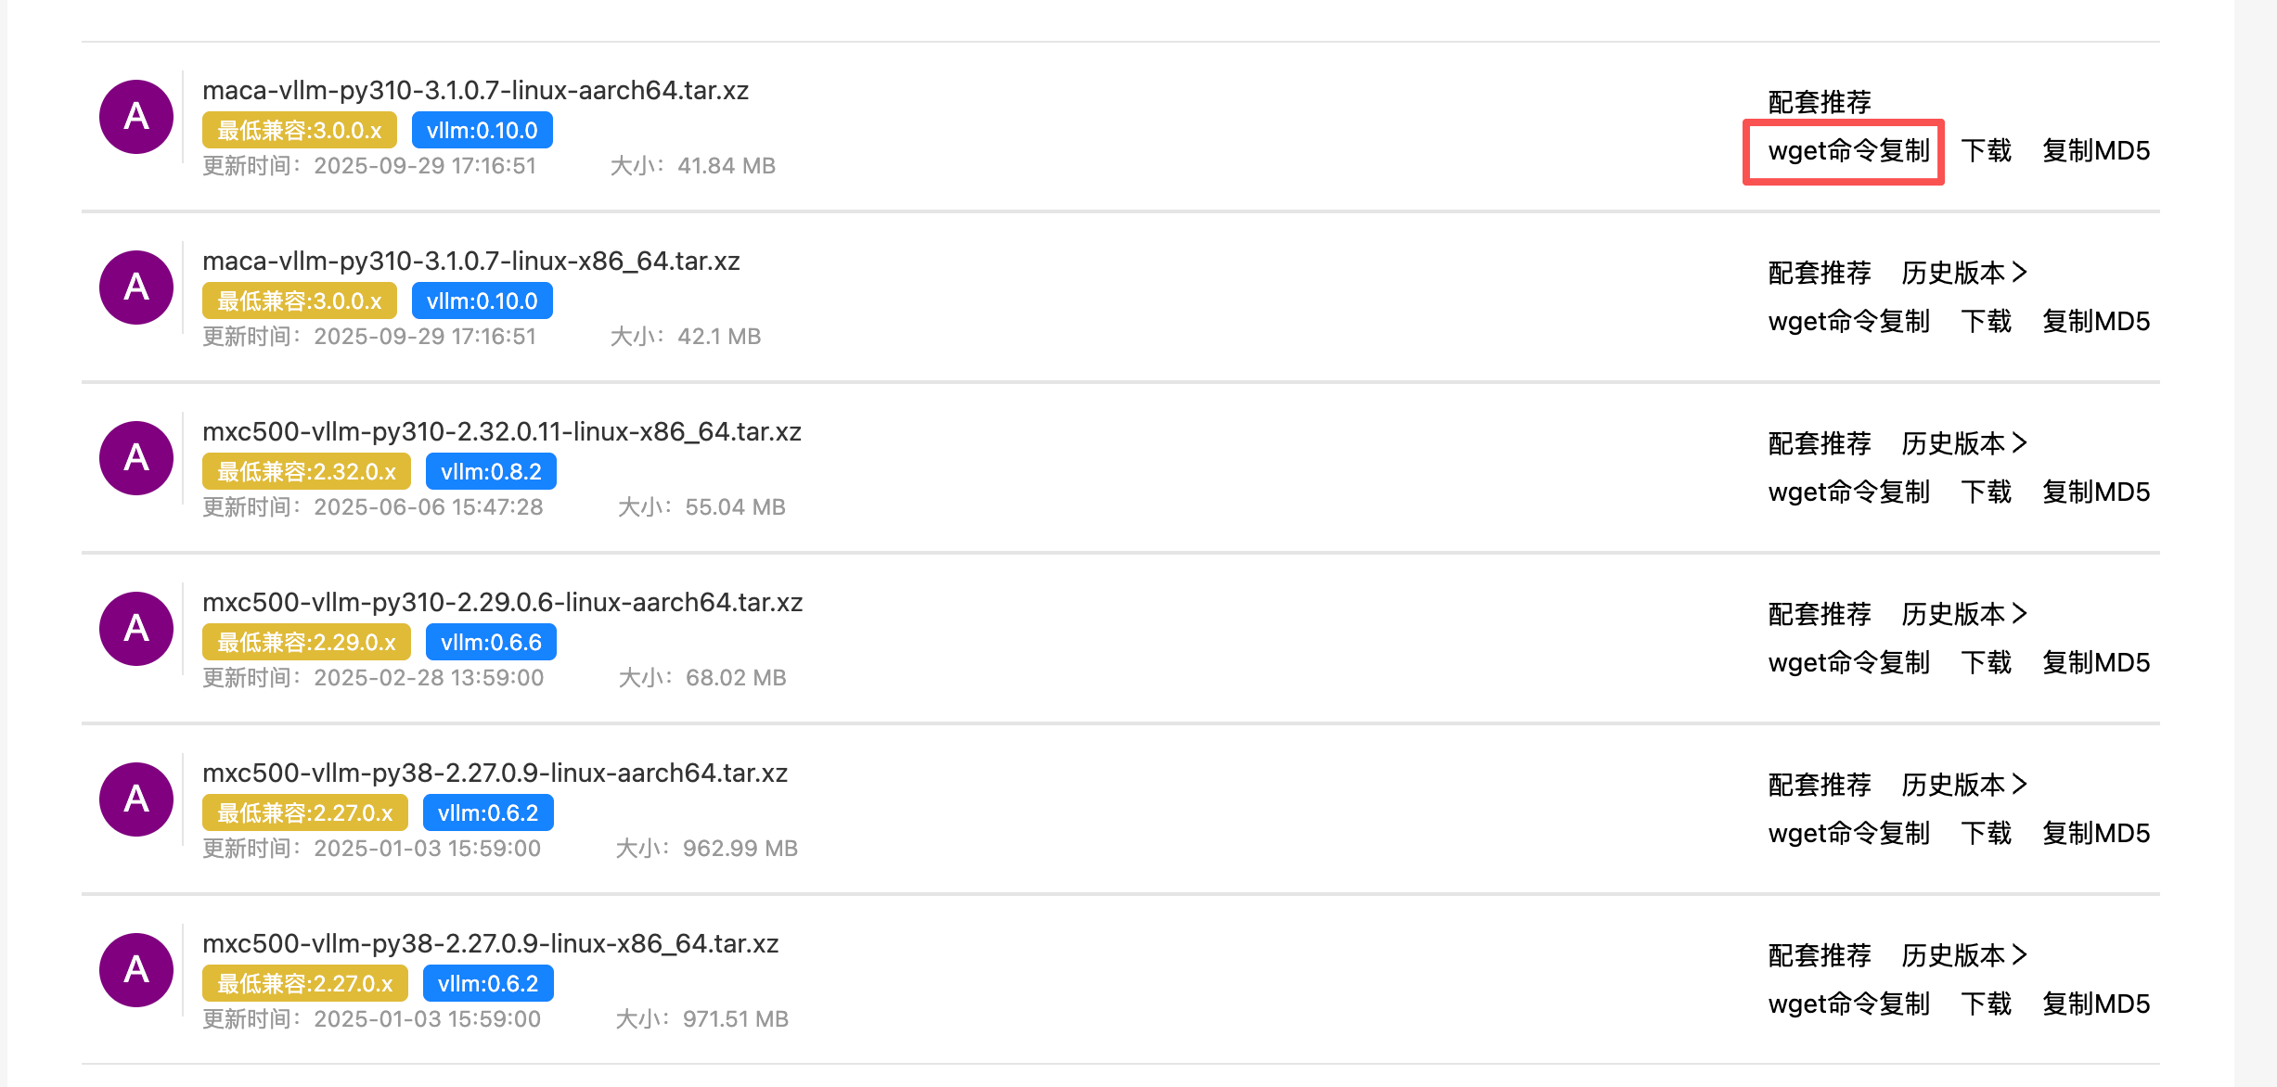Viewport: 2277px width, 1087px height.
Task: Click the avatar icon beside mxc500-vllm-py38-2.27.0.9 aarch64
Action: tap(136, 799)
